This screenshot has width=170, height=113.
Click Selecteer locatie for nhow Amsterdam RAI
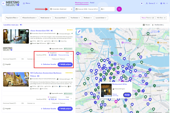(48, 64)
